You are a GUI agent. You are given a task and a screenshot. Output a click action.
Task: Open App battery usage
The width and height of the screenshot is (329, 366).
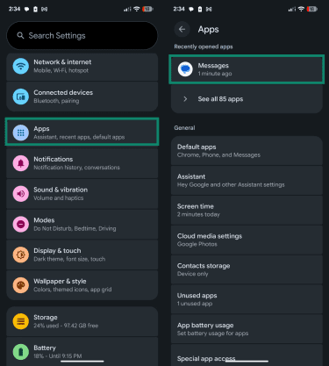coord(247,329)
